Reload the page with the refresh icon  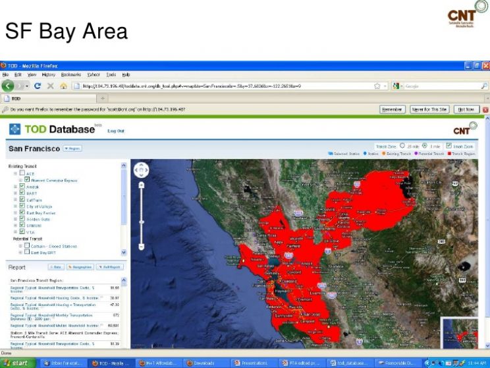tap(38, 86)
